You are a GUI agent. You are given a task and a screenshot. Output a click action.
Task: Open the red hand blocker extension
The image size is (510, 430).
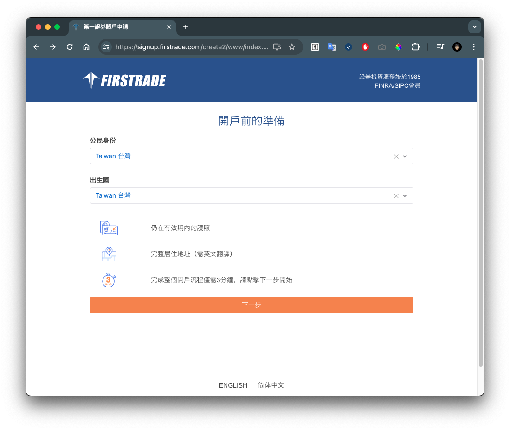click(x=365, y=47)
